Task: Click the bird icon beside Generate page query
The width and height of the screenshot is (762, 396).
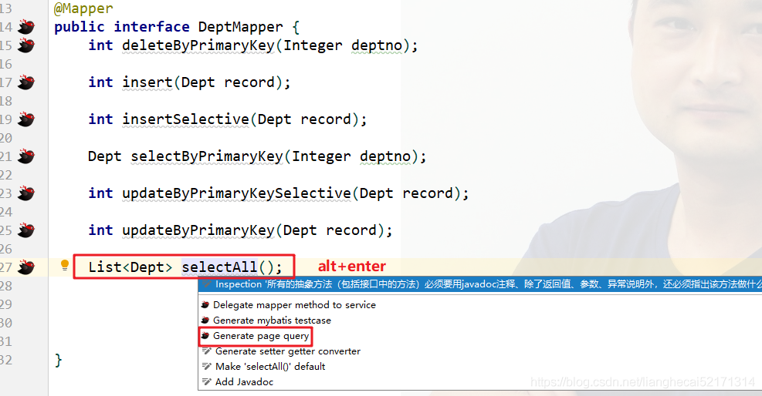Action: (x=205, y=336)
